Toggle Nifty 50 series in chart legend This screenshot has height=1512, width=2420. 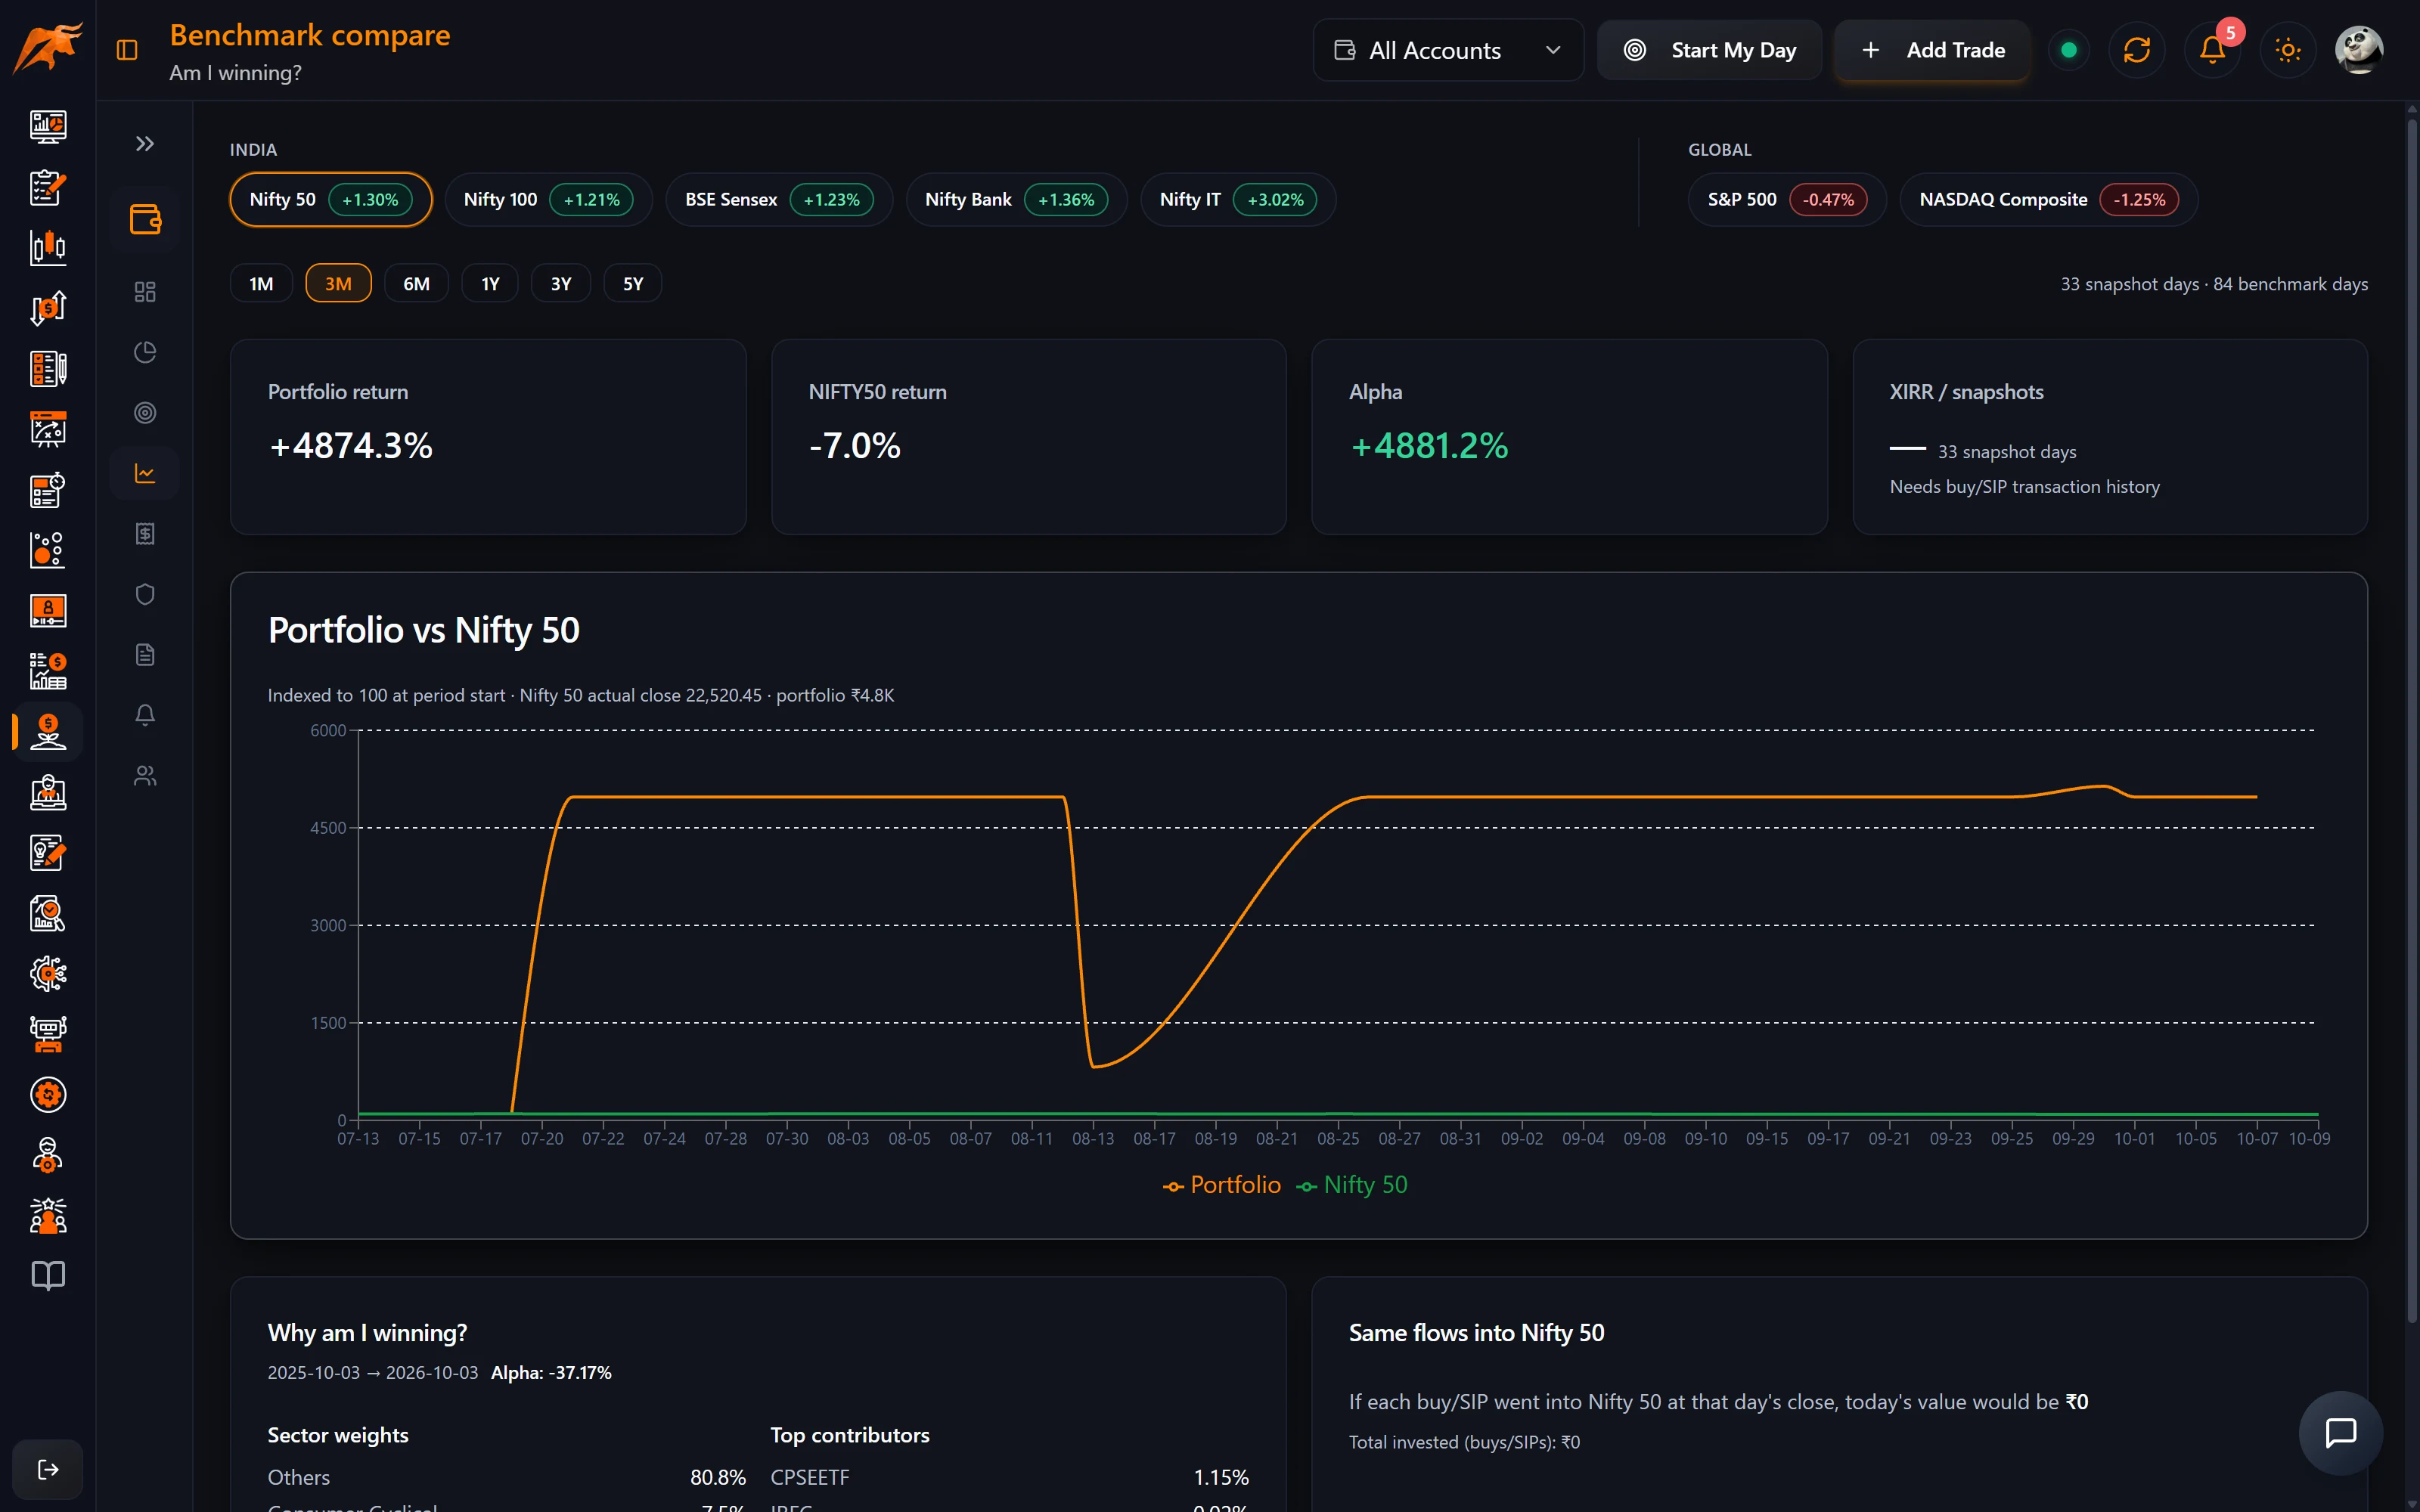[x=1351, y=1185]
